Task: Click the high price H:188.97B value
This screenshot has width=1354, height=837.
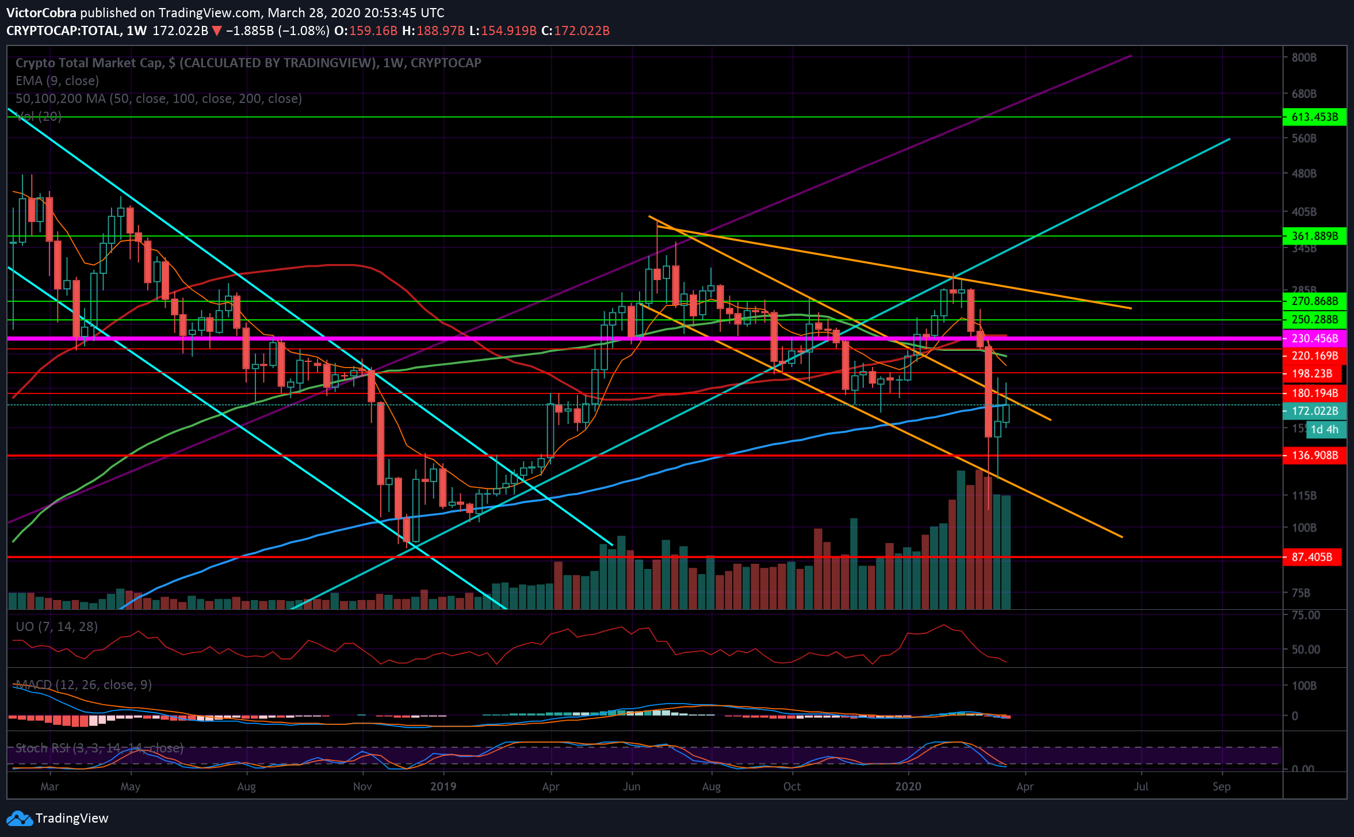Action: [x=434, y=30]
